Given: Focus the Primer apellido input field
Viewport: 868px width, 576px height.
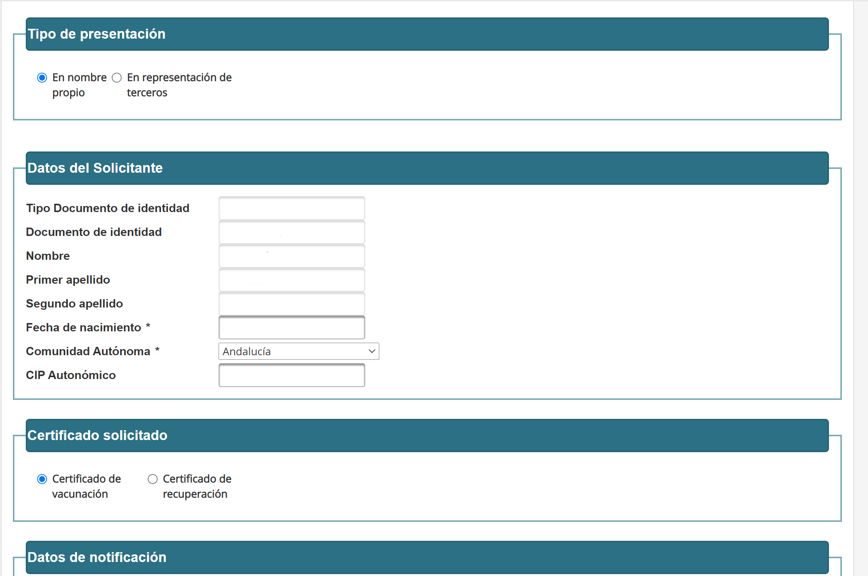Looking at the screenshot, I should [x=292, y=279].
